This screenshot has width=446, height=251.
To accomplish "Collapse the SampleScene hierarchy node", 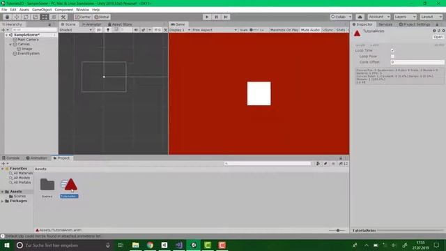I will point(6,35).
